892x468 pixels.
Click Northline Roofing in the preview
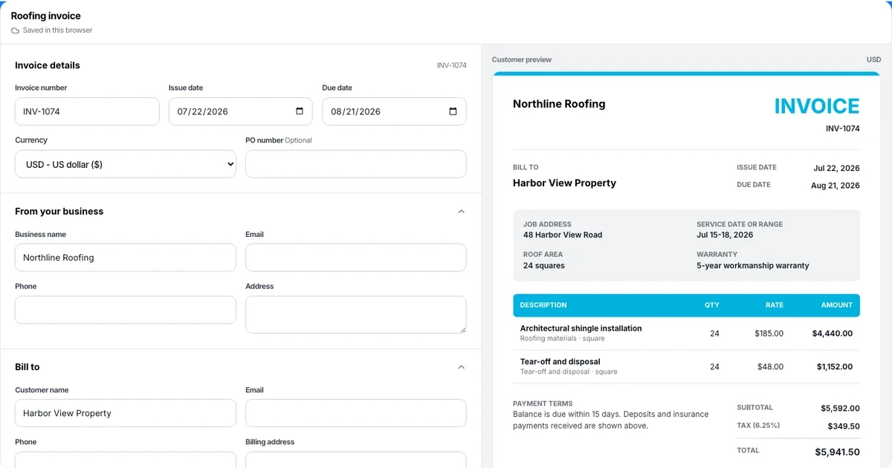point(559,104)
